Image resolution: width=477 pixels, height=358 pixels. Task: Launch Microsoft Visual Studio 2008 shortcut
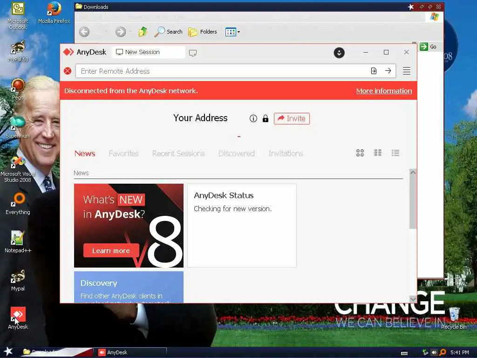[x=18, y=169]
